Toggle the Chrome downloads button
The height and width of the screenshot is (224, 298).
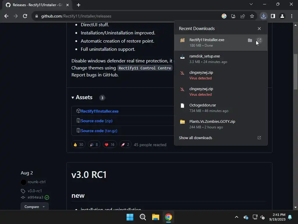click(x=264, y=16)
